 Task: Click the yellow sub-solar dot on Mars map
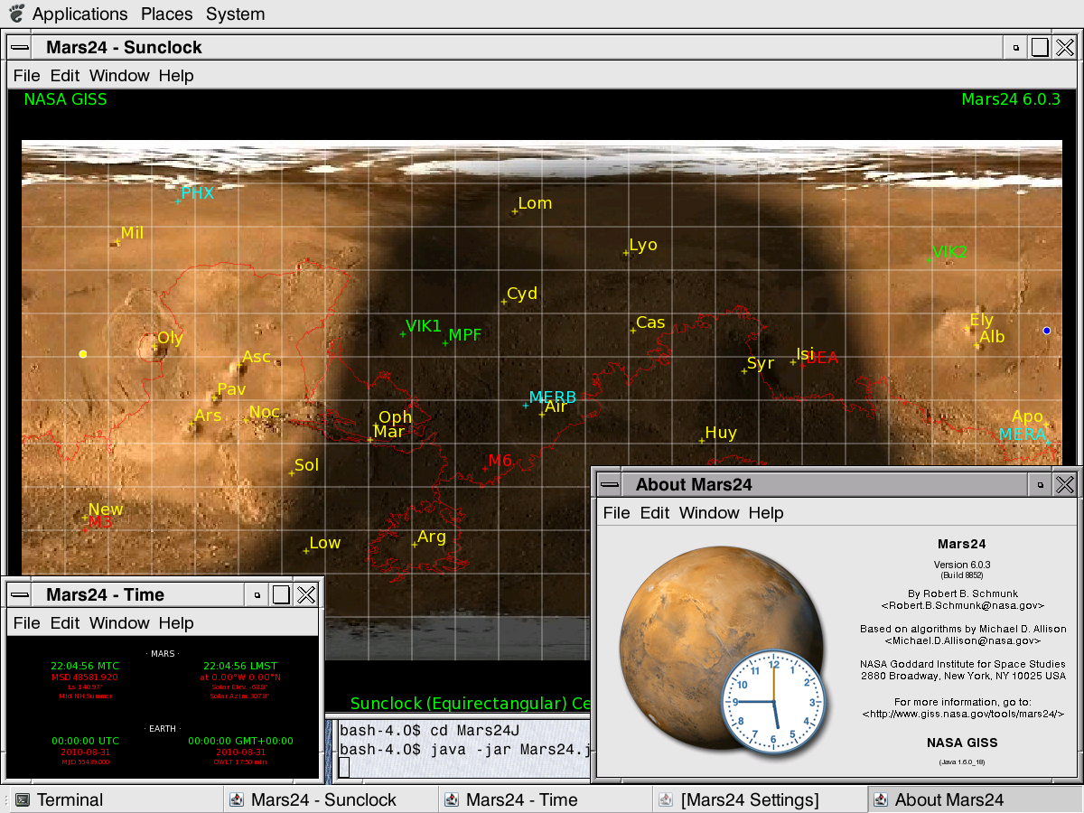pyautogui.click(x=83, y=354)
